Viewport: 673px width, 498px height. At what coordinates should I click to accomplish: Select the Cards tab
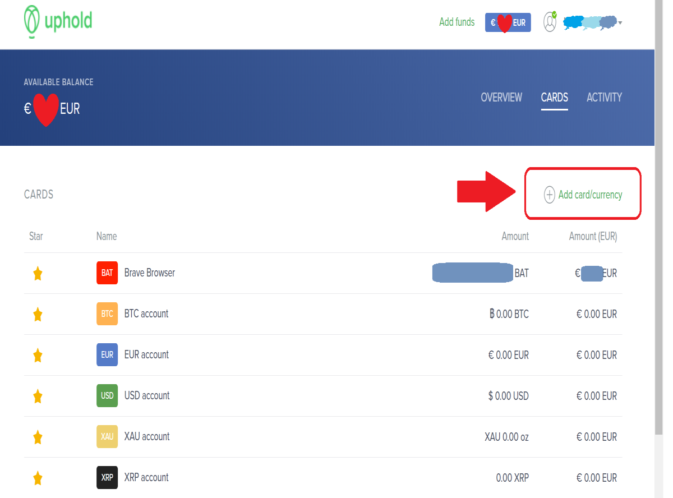(555, 98)
